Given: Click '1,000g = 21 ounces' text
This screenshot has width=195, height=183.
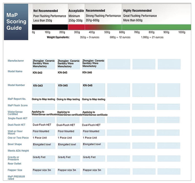Looking at the screenshot, I should pyautogui.click(x=152, y=37).
